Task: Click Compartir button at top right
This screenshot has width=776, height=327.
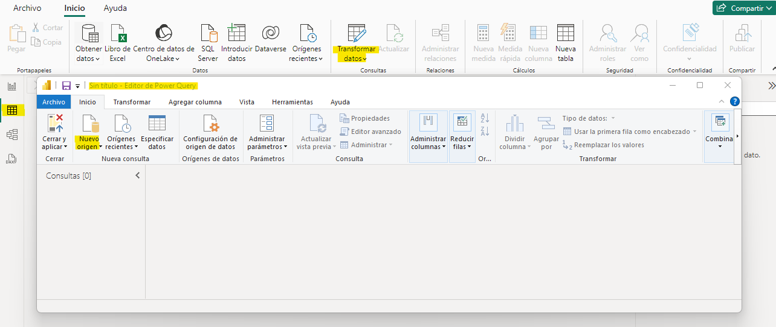Action: 743,8
